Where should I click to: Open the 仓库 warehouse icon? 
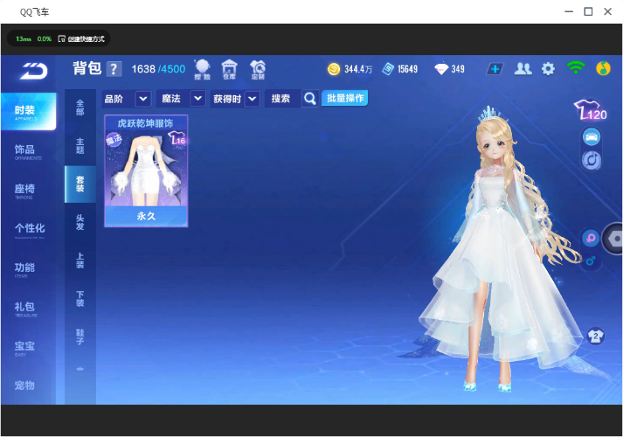tap(229, 70)
